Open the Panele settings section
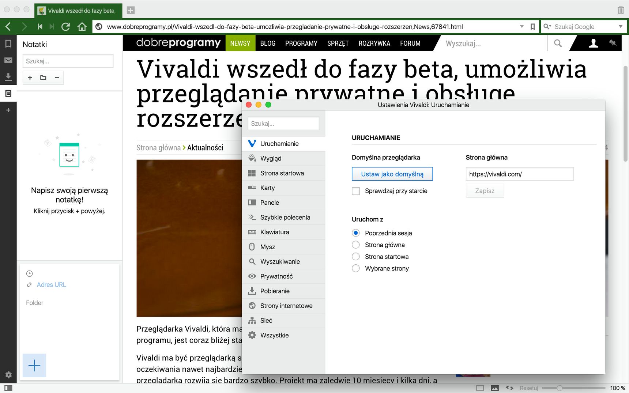The width and height of the screenshot is (629, 393). 283,203
